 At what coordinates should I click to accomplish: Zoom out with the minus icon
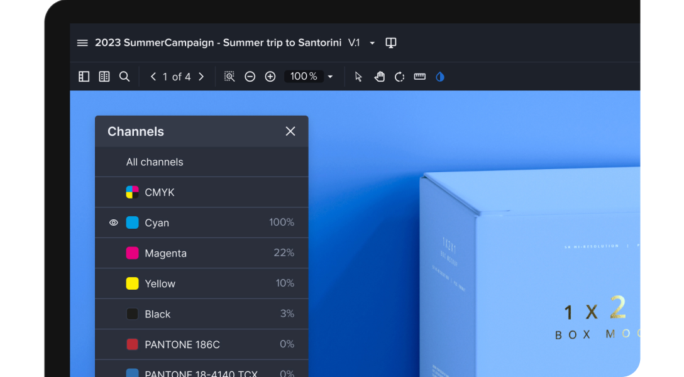click(250, 77)
